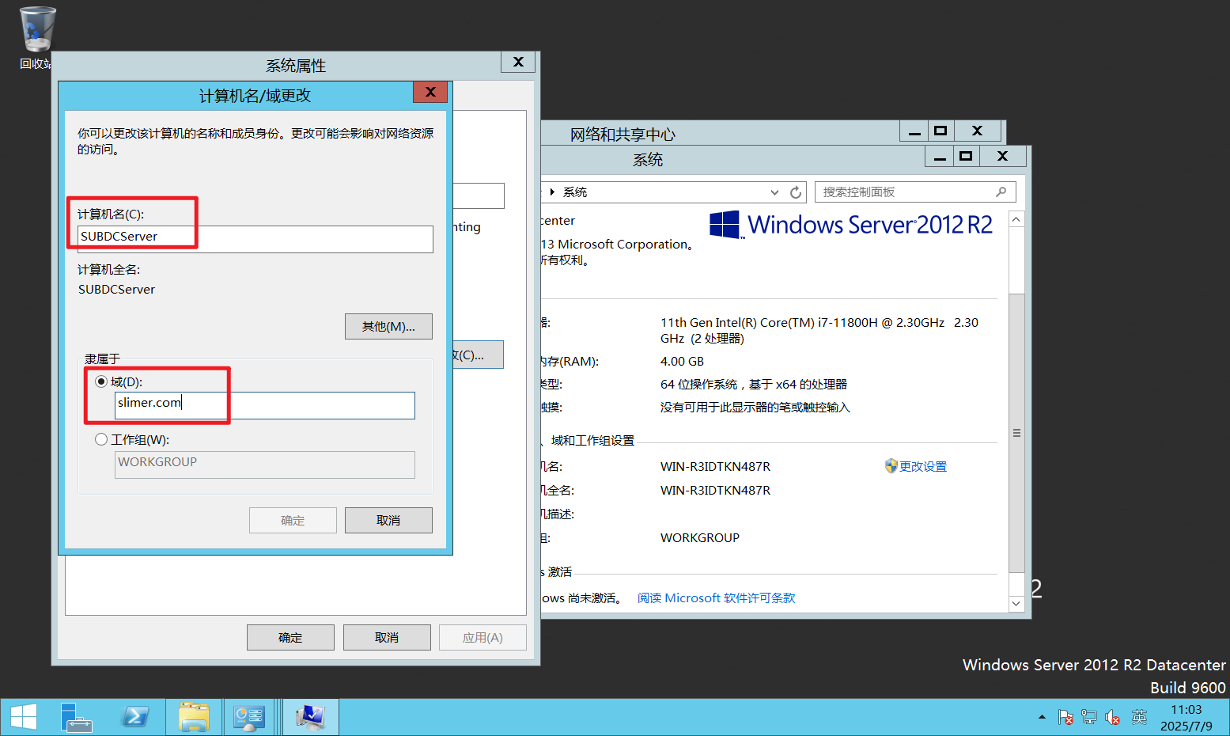Image resolution: width=1230 pixels, height=736 pixels.
Task: Launch PowerShell from the taskbar
Action: (x=134, y=717)
